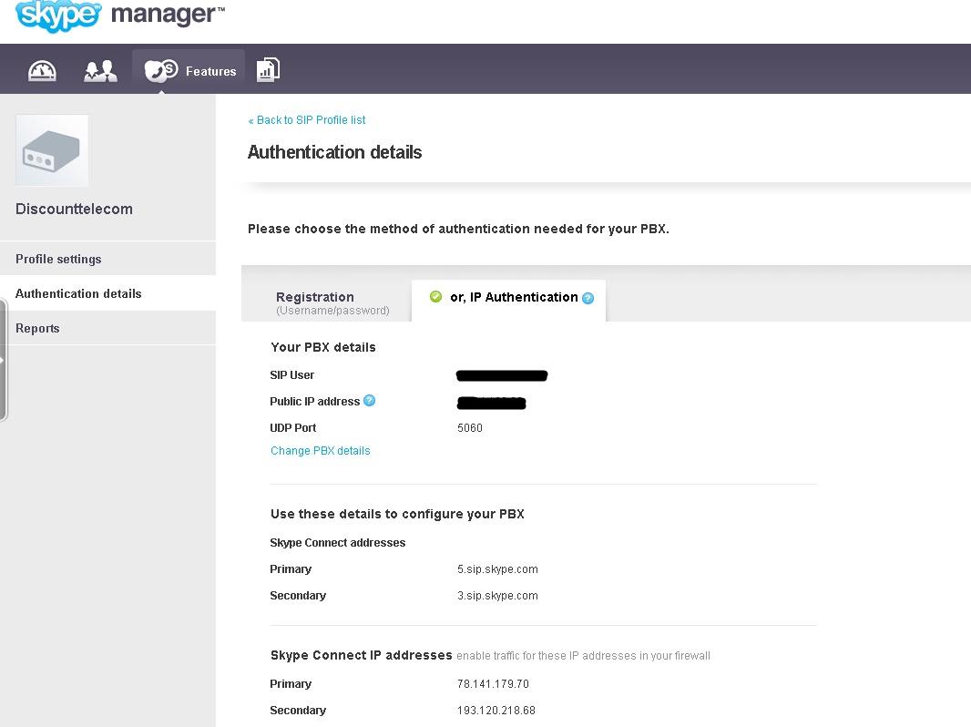Go back to SIP Profile list
The image size is (971, 727).
click(x=307, y=120)
